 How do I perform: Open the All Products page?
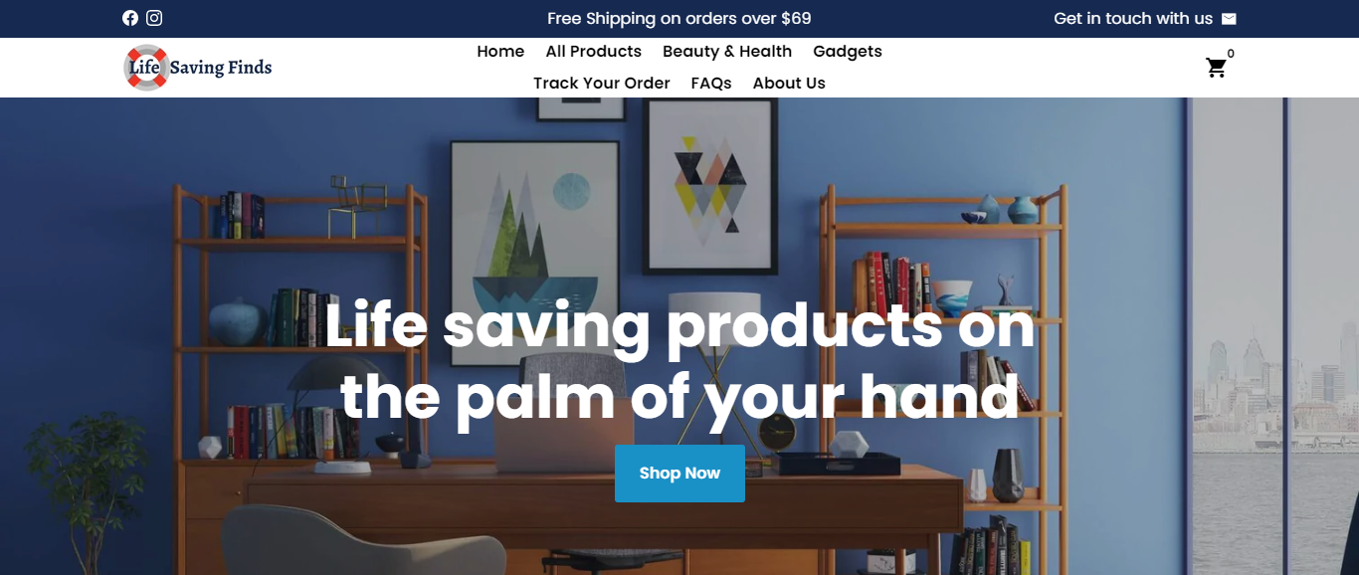coord(593,52)
